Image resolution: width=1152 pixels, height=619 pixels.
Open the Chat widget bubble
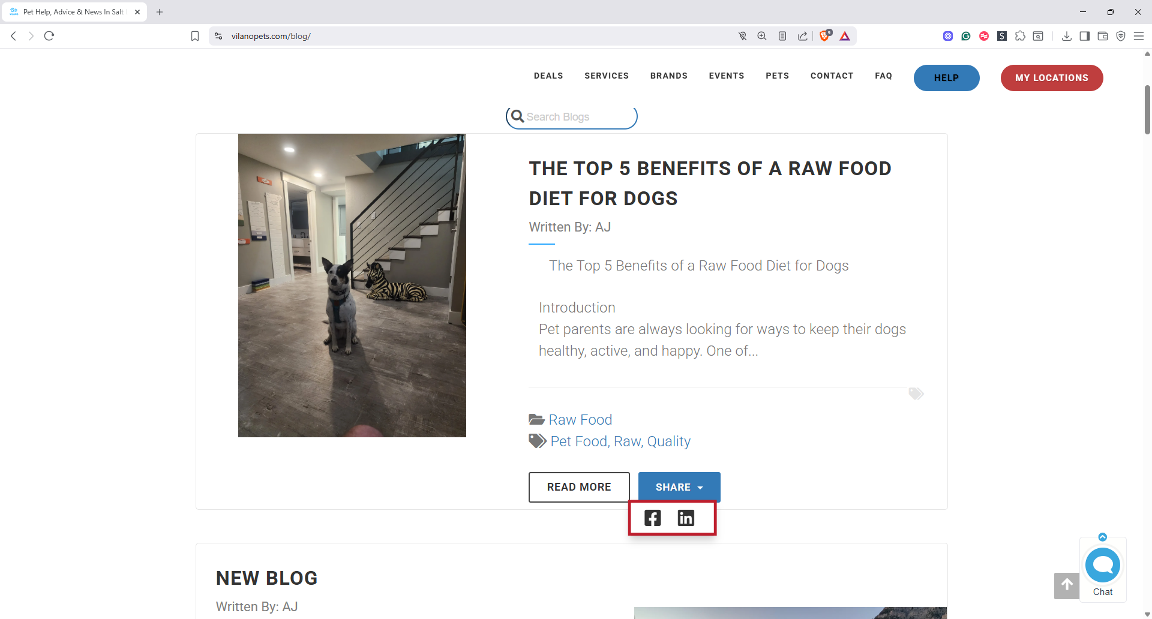click(1103, 565)
